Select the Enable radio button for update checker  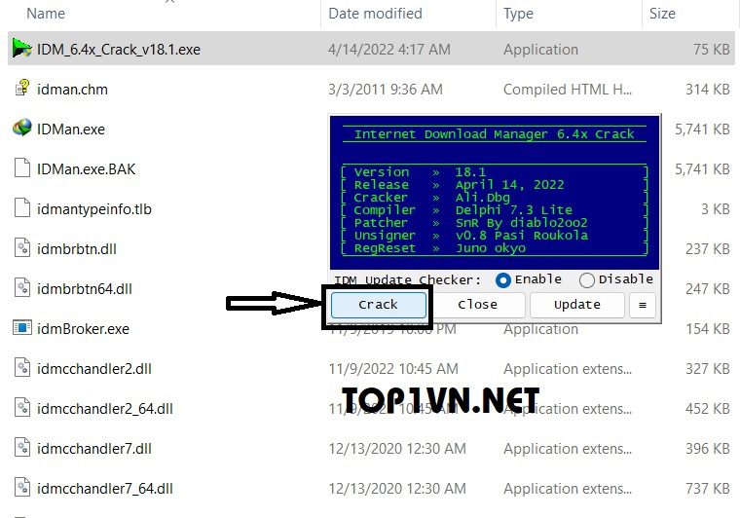(503, 280)
